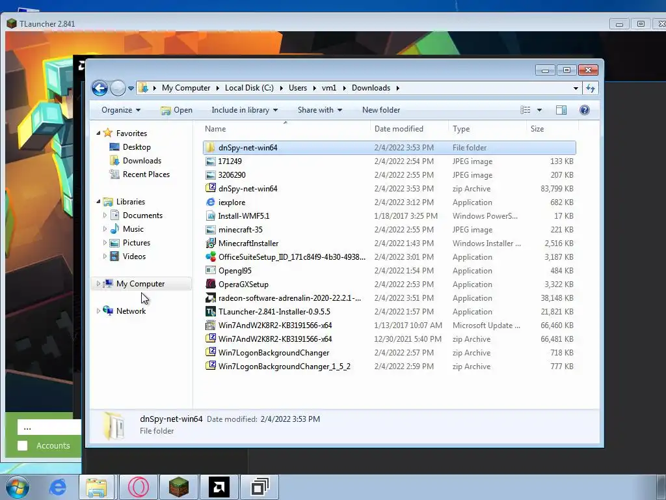Image resolution: width=666 pixels, height=500 pixels.
Task: Open the address bar history dropdown
Action: click(x=576, y=89)
